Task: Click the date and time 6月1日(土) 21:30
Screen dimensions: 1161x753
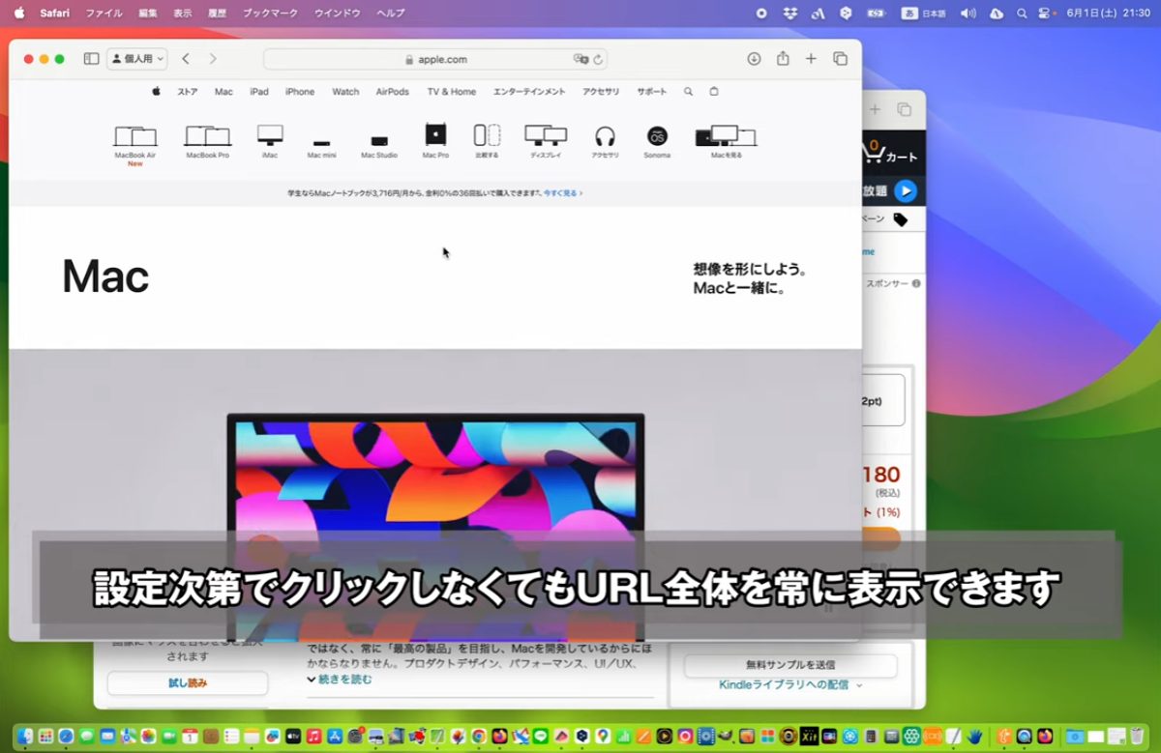Action: (x=1109, y=14)
